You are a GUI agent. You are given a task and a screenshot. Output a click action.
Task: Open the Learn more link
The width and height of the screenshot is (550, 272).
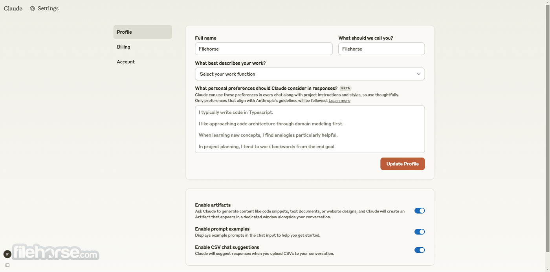coord(339,101)
